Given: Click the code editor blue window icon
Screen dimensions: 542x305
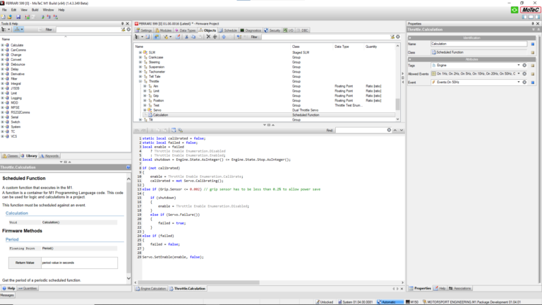Looking at the screenshot, I should (x=174, y=130).
